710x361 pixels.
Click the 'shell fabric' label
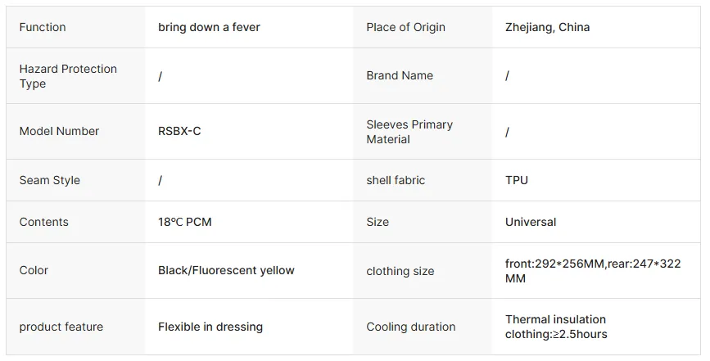[x=396, y=180]
